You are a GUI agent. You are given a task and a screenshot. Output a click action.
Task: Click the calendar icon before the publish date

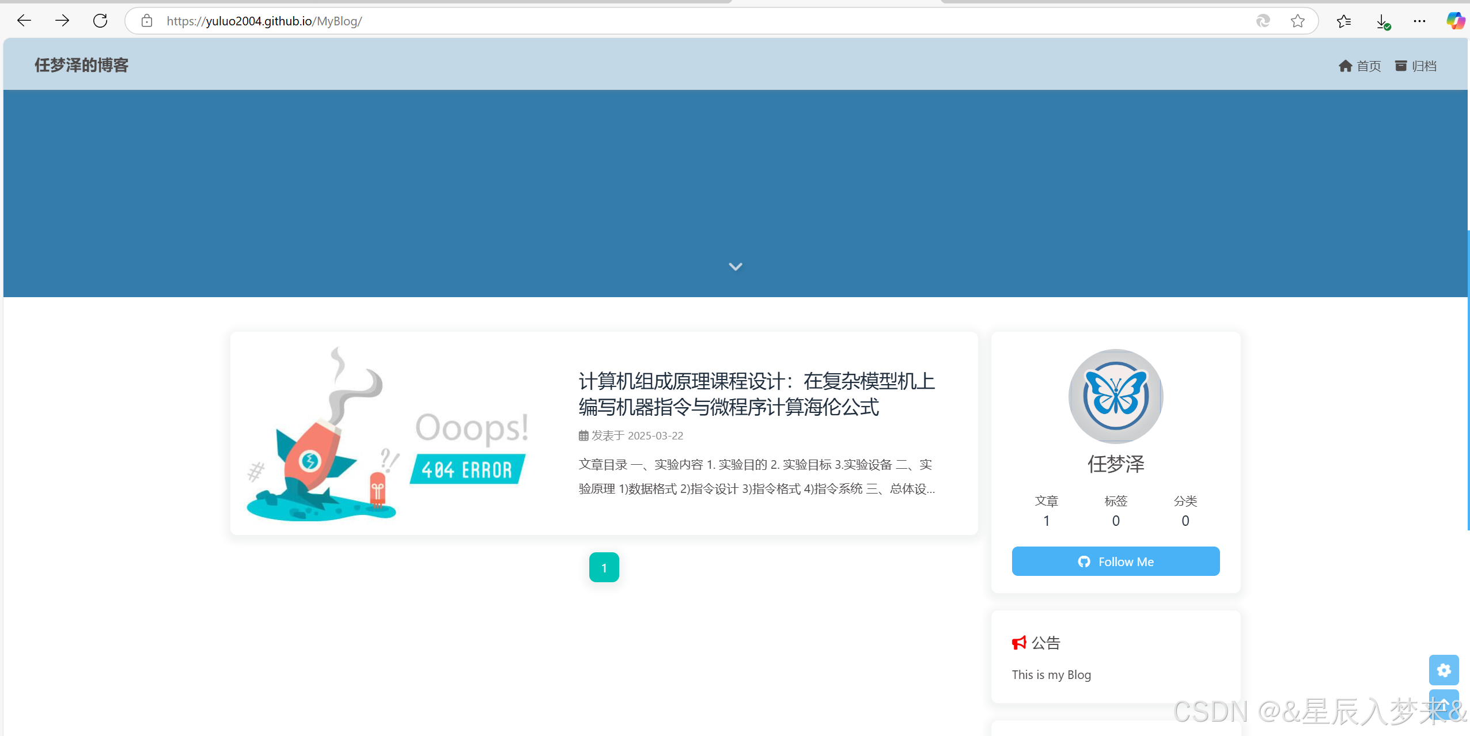[x=582, y=435]
